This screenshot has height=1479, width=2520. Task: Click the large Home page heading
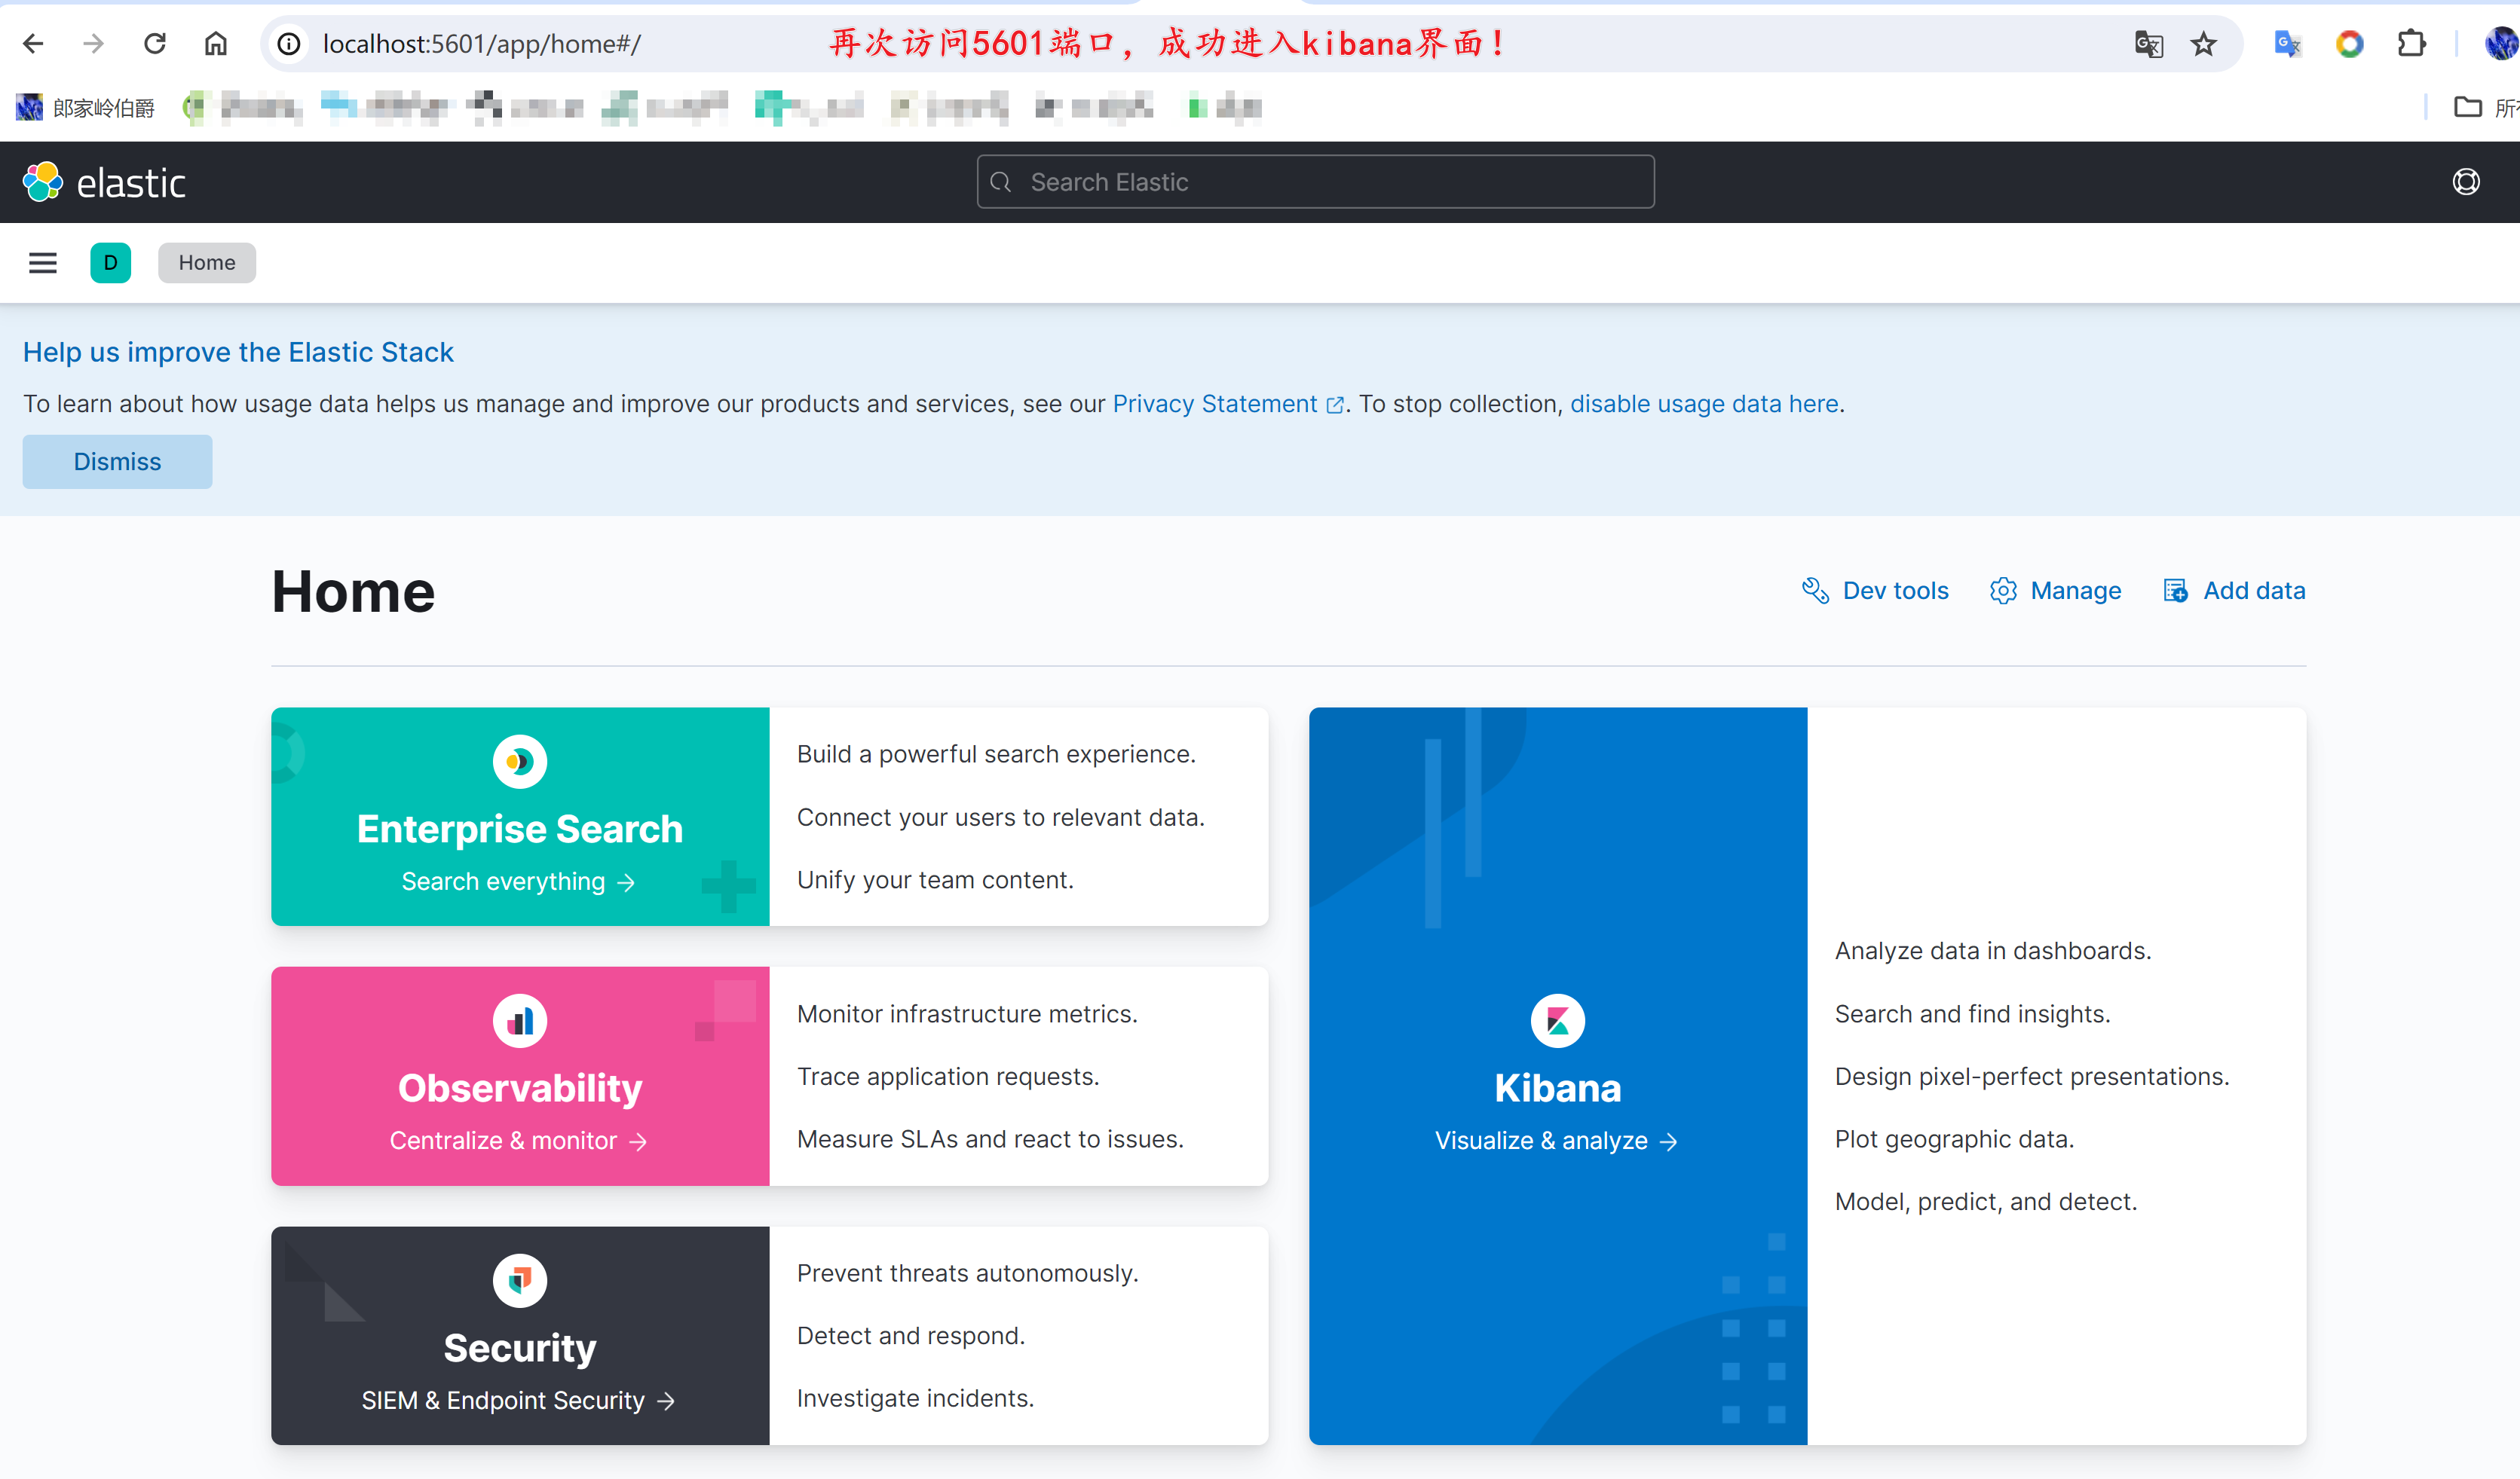353,591
